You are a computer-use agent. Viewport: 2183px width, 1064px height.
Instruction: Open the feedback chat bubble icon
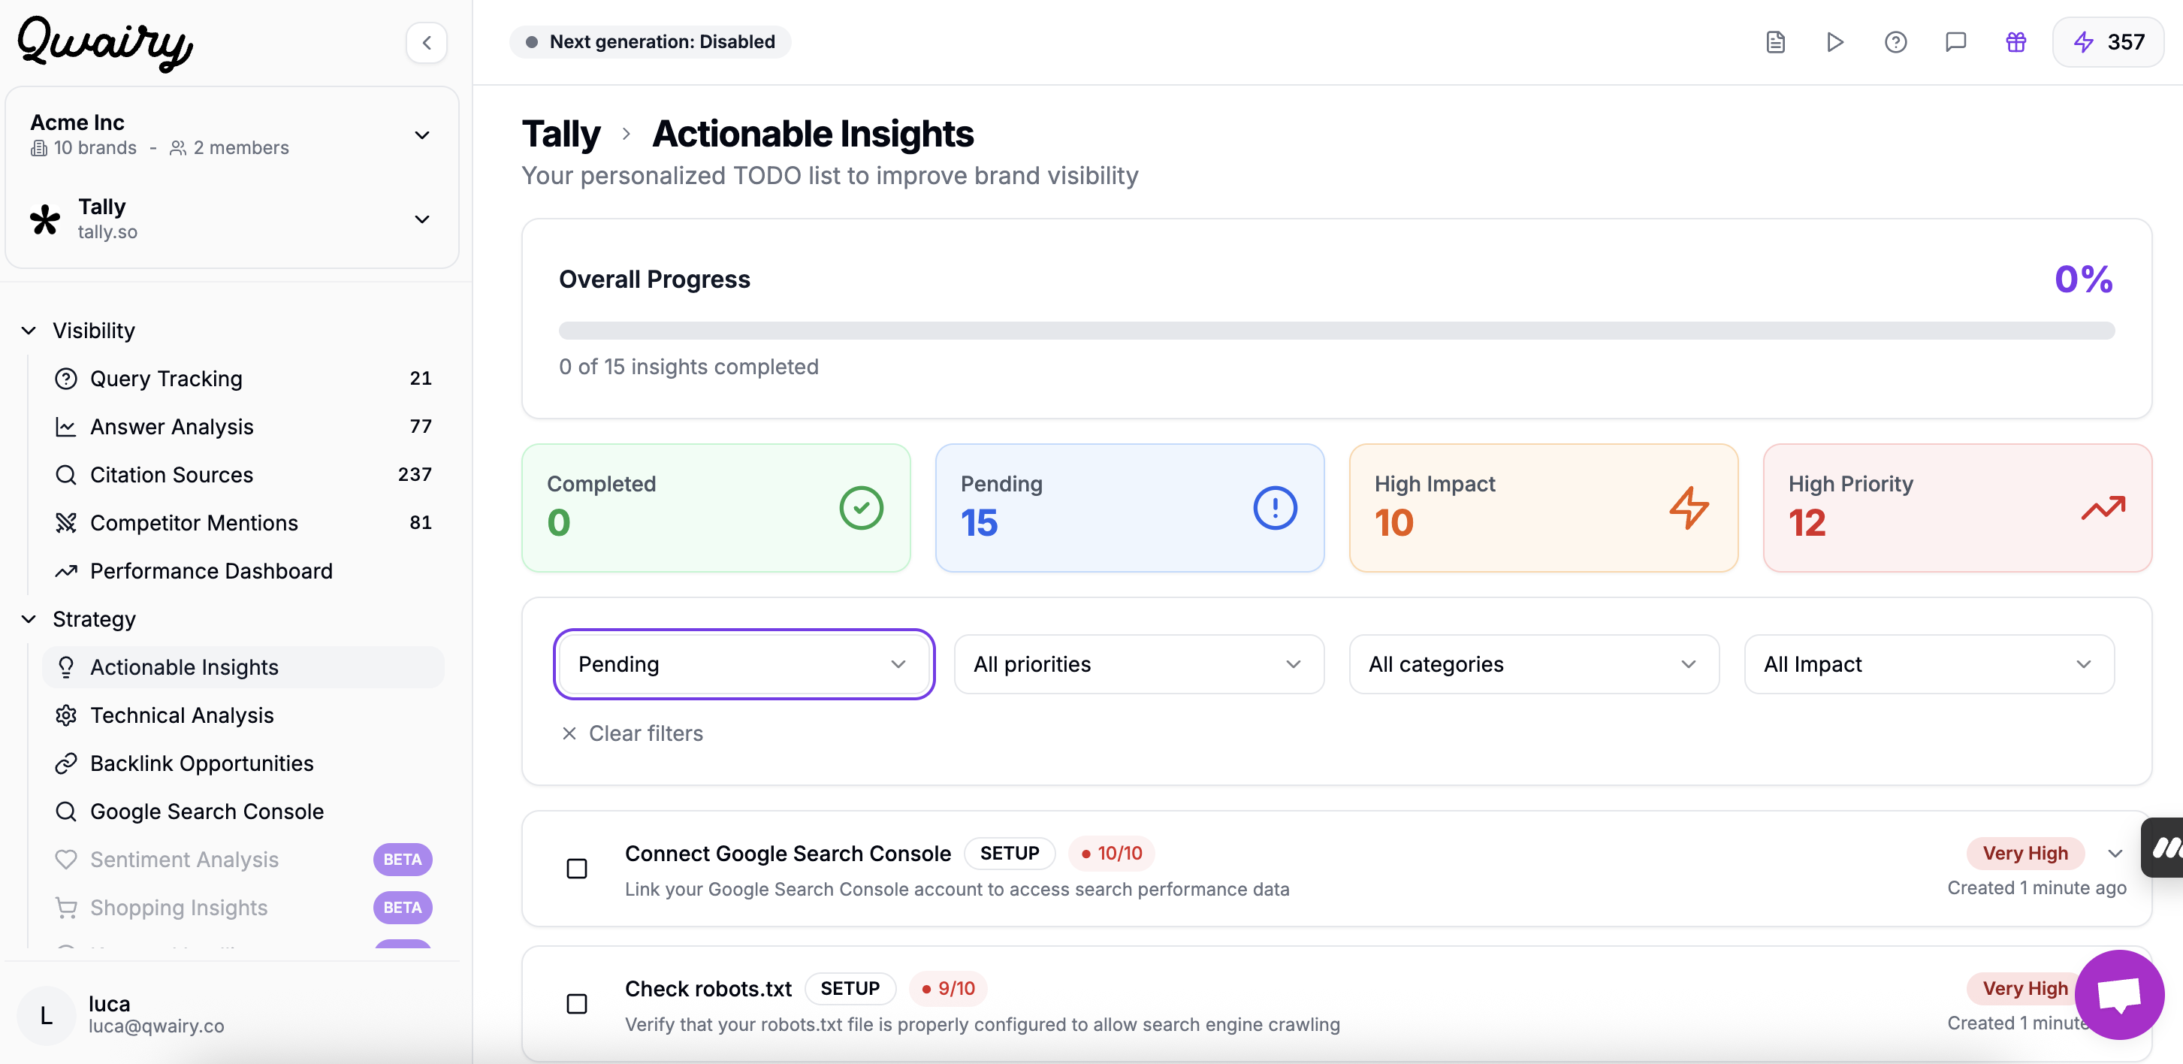click(x=1955, y=42)
